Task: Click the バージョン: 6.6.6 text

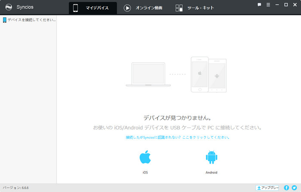Action: pos(16,188)
